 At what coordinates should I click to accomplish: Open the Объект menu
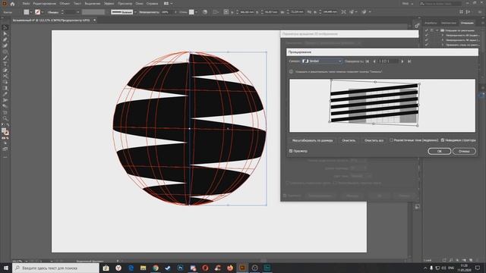coord(65,3)
